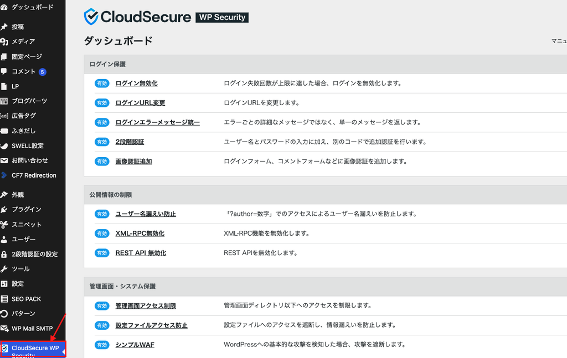Click the CloudSecure logo shield at top
The height and width of the screenshot is (358, 567).
[91, 17]
